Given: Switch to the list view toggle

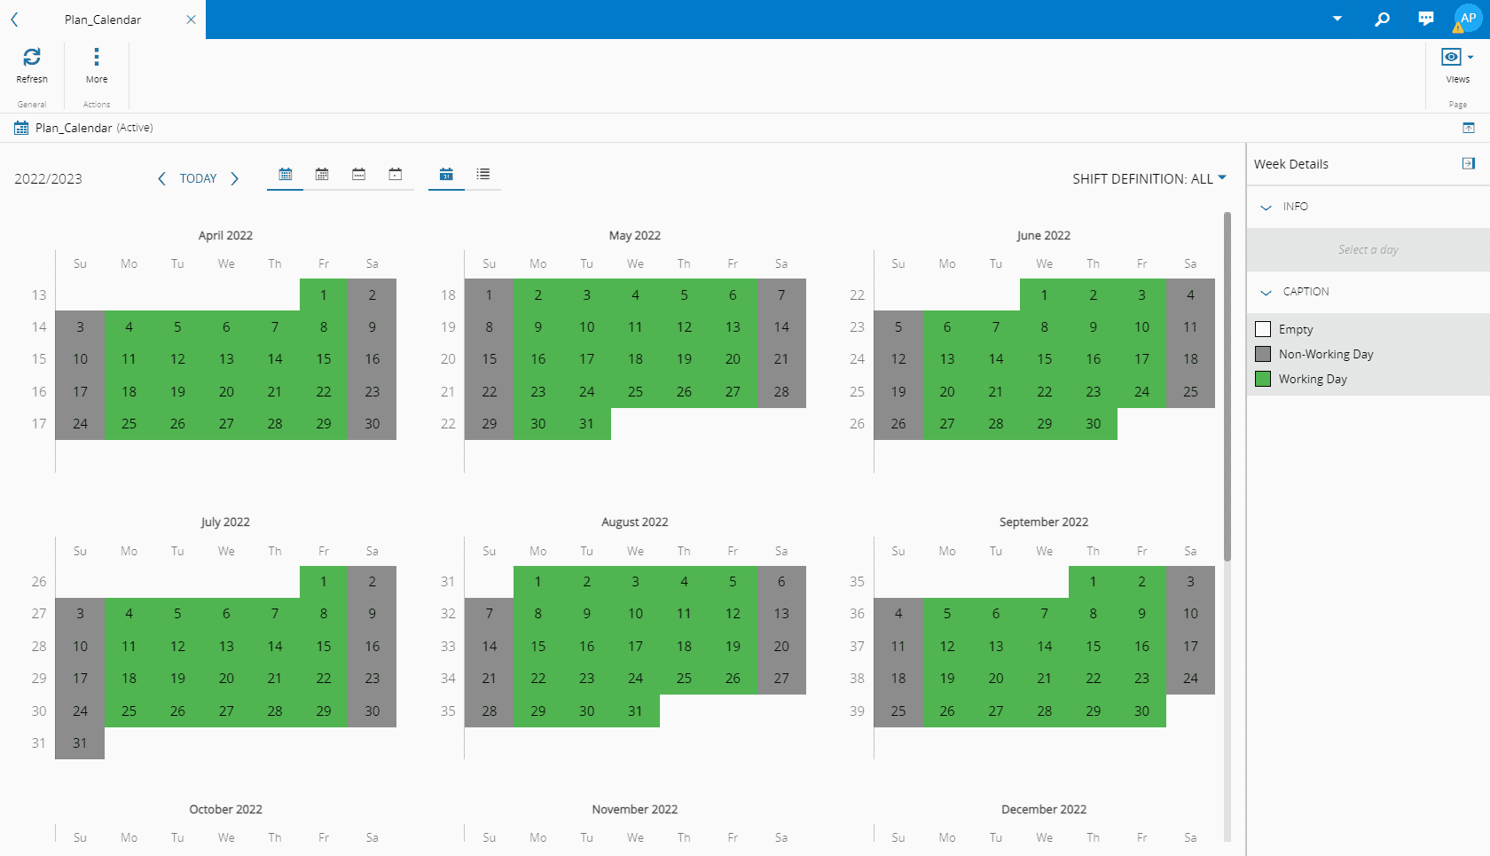Looking at the screenshot, I should tap(482, 175).
